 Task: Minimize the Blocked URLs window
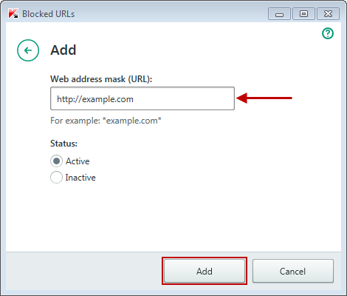tap(279, 14)
